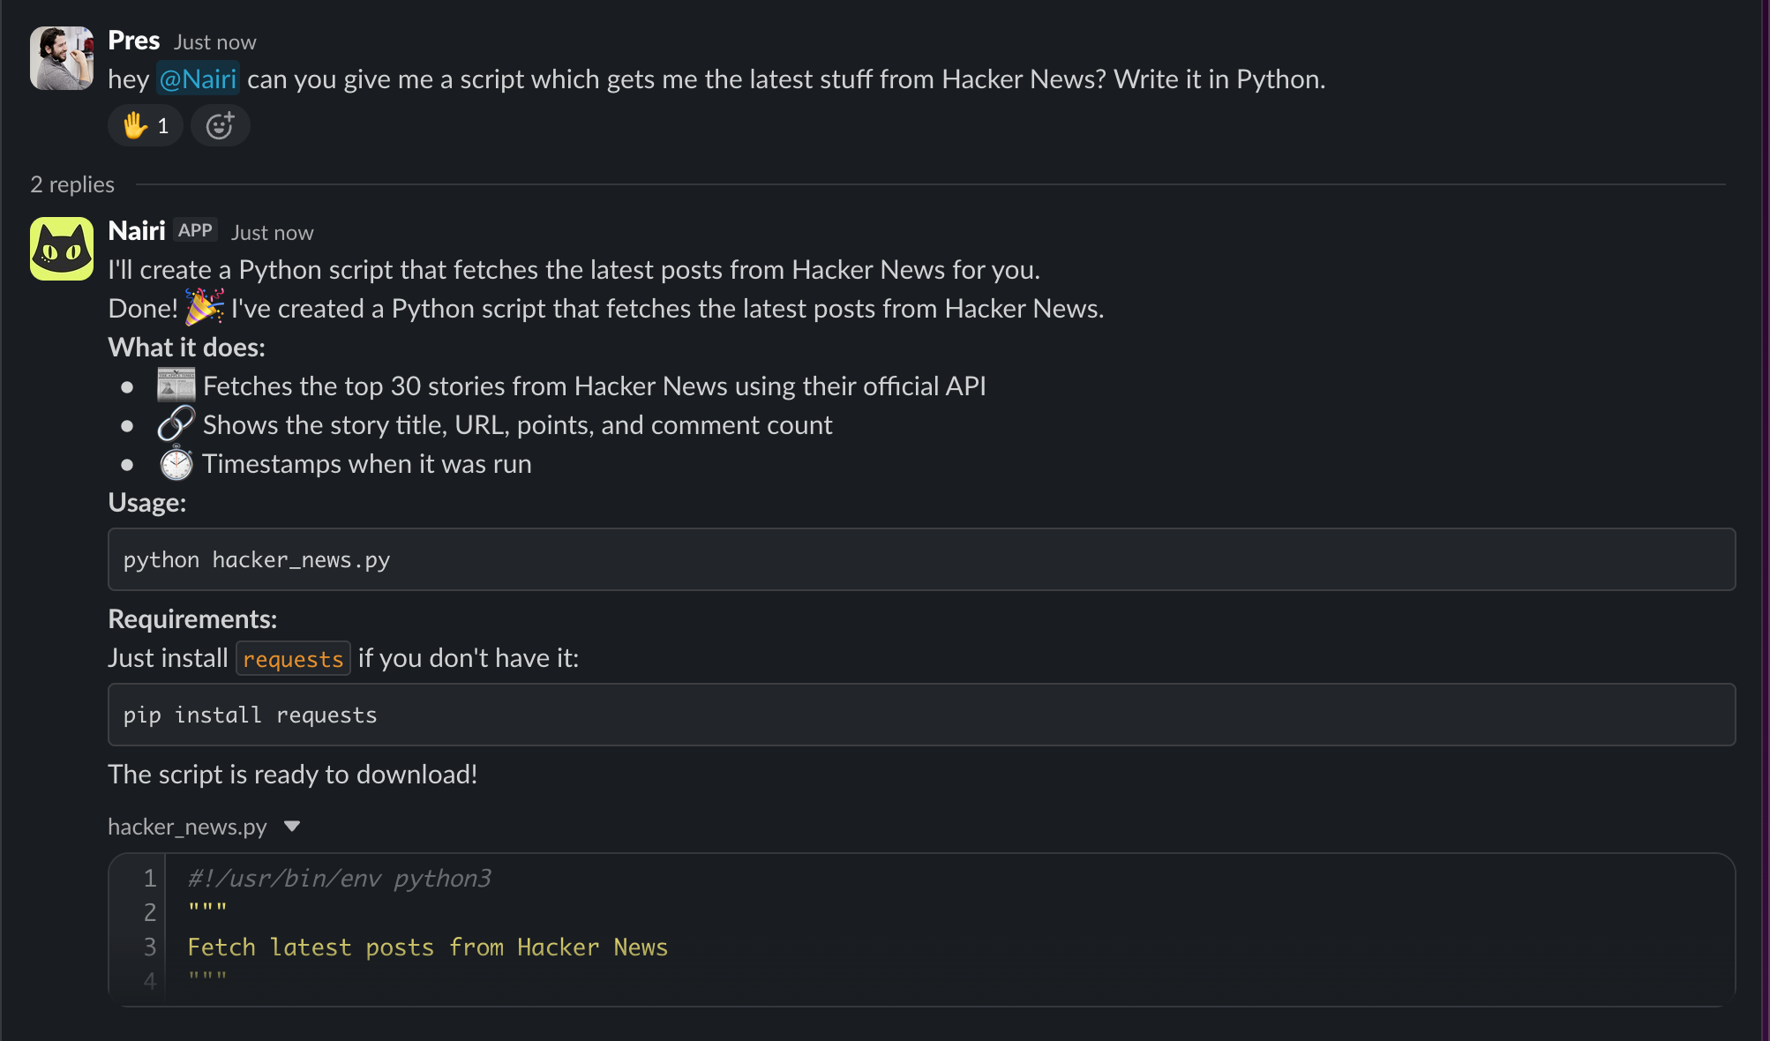The height and width of the screenshot is (1041, 1770).
Task: Click Nairi's black cat avatar icon
Action: [62, 249]
